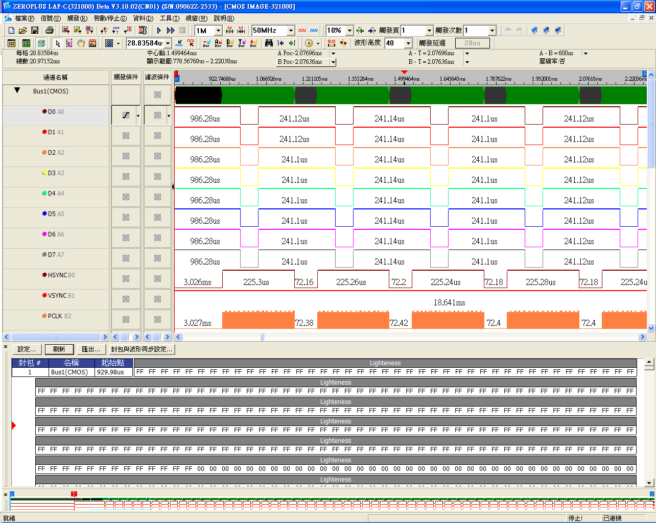This screenshot has height=523, width=656.
Task: Open the 信號(U) menu
Action: 51,18
